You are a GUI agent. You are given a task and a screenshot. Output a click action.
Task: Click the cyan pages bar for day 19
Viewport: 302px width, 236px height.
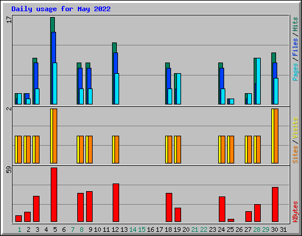click(x=179, y=88)
